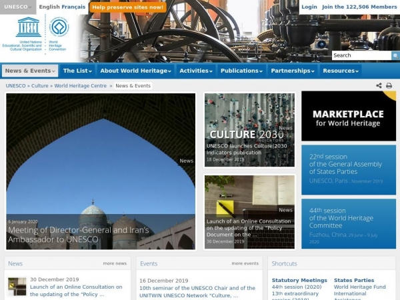
Task: Click the print page icon
Action: pyautogui.click(x=389, y=85)
